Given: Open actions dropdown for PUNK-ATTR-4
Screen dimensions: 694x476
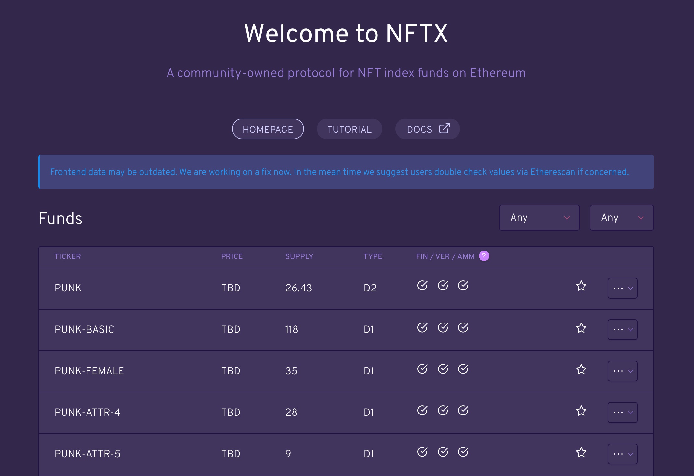Looking at the screenshot, I should 622,413.
